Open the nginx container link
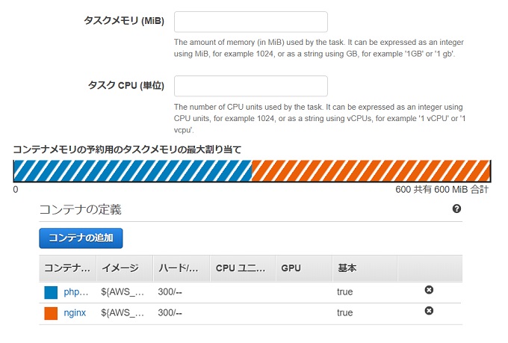Image resolution: width=508 pixels, height=343 pixels. 75,313
